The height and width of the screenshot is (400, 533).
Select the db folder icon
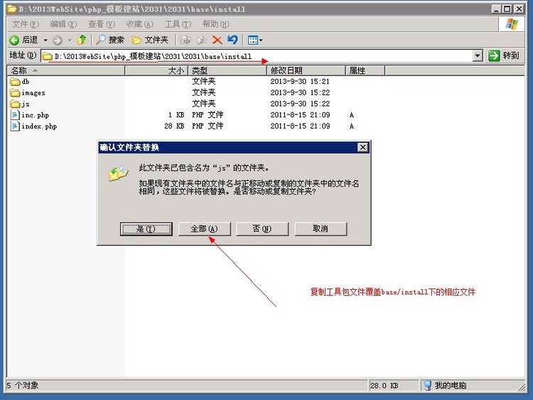tap(15, 82)
